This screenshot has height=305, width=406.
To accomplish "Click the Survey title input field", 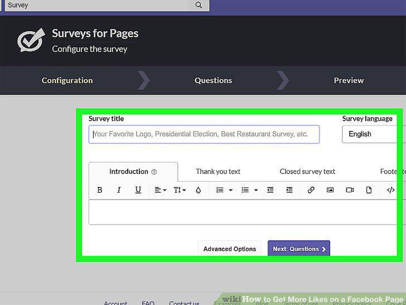I will tap(204, 134).
